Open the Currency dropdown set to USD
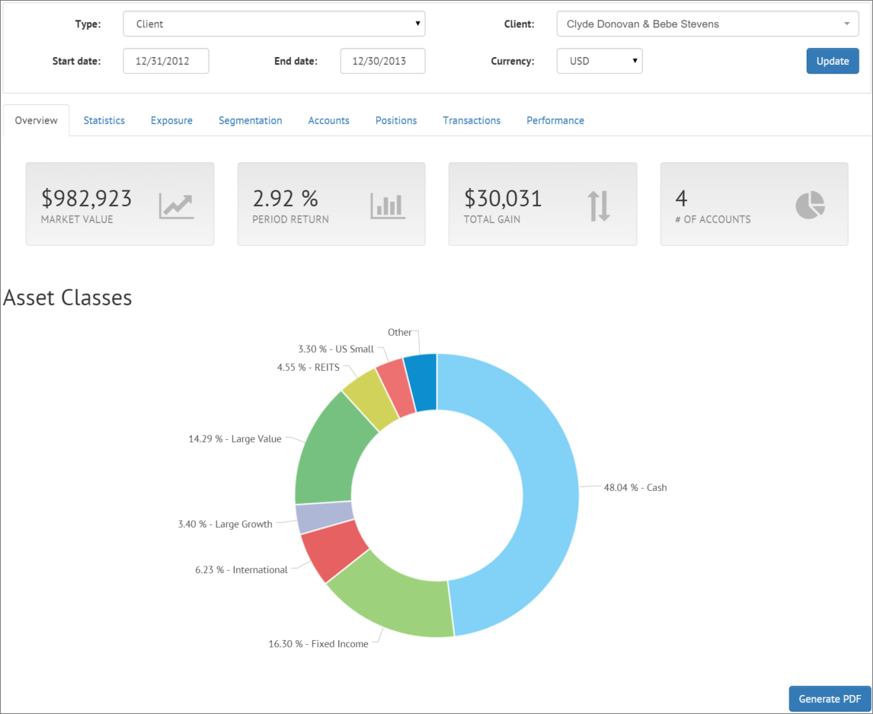 600,61
